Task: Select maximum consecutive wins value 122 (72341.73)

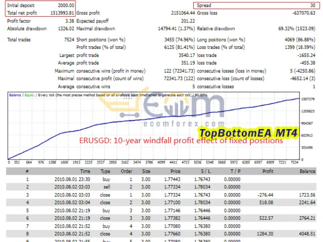Action: click(179, 71)
